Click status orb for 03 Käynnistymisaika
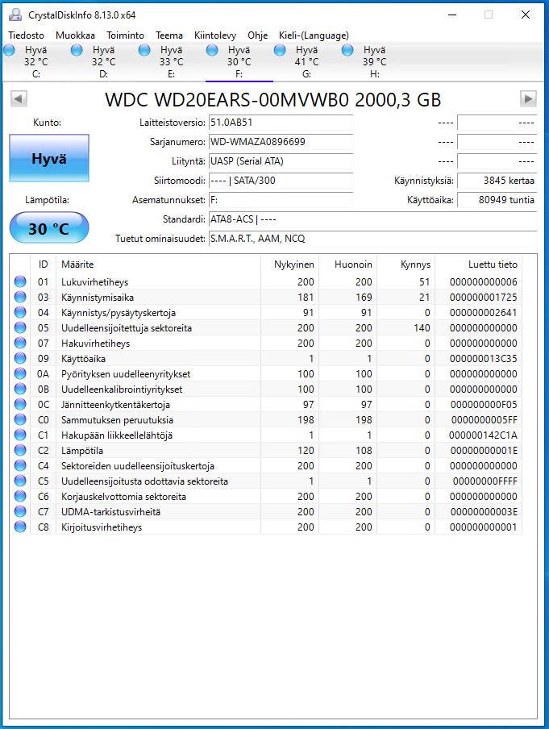This screenshot has width=549, height=729. pos(20,297)
